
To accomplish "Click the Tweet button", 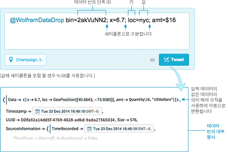I will tap(174, 60).
